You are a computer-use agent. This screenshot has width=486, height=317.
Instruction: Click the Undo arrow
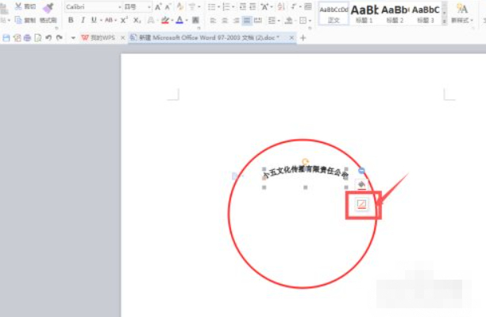coord(48,38)
